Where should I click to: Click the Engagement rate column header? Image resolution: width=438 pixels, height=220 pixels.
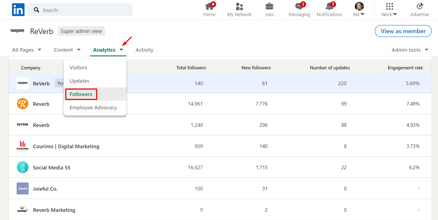pos(405,68)
